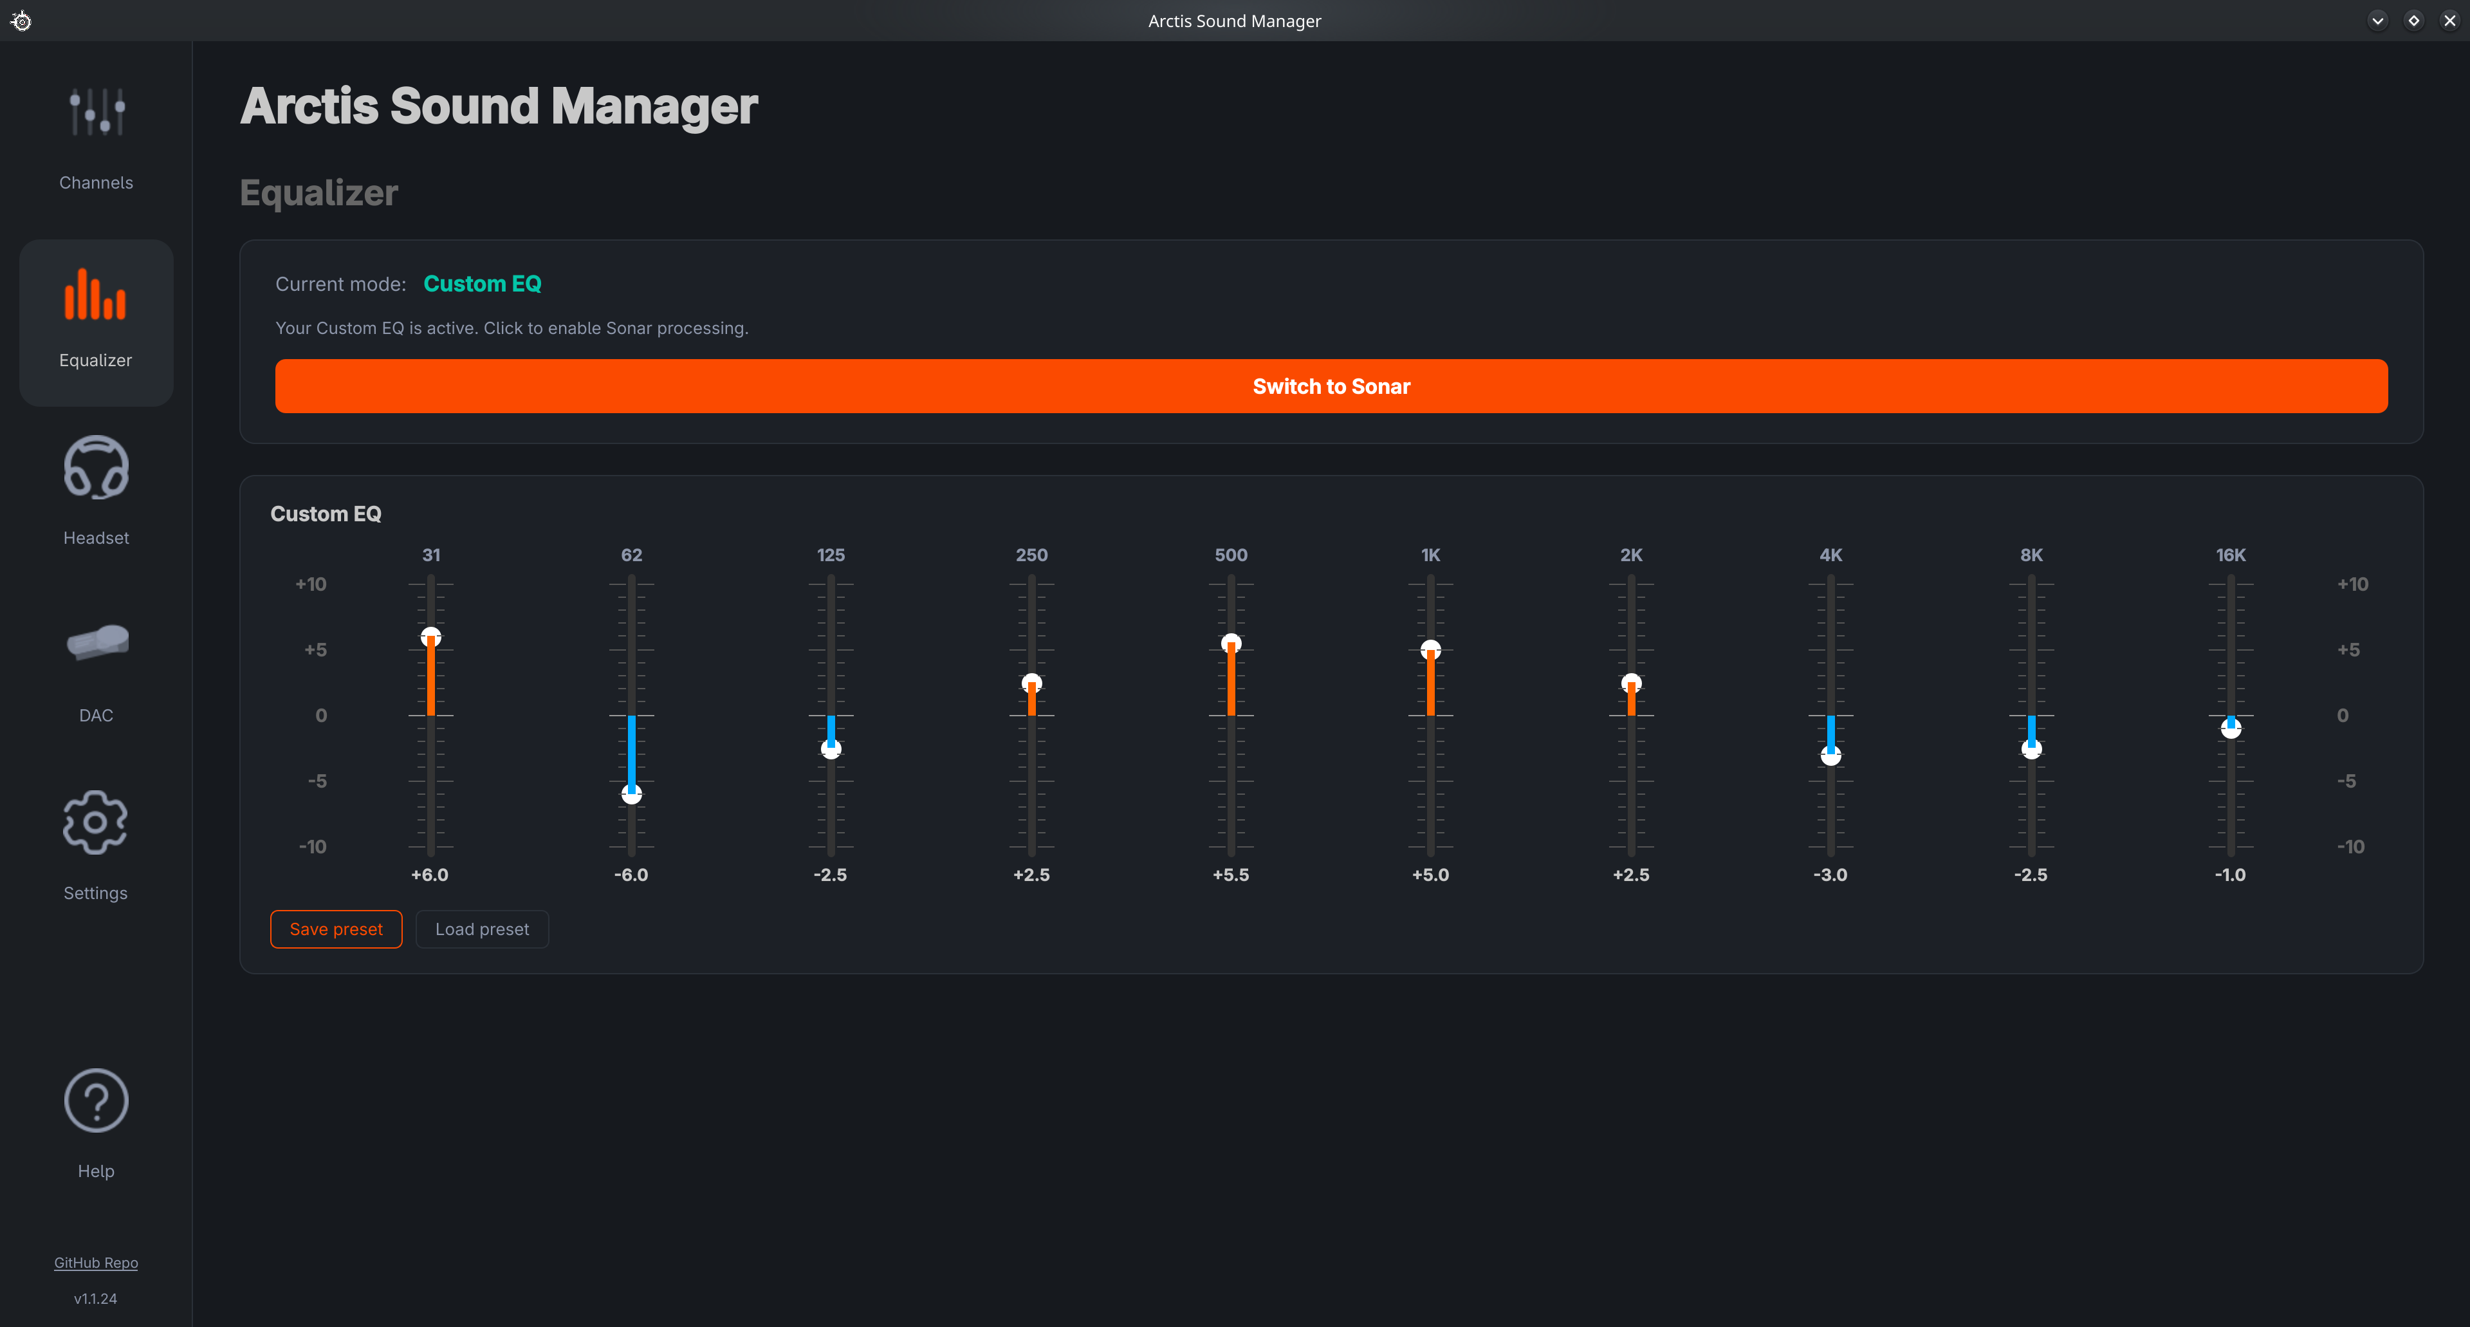Viewport: 2470px width, 1327px height.
Task: Click the Custom EQ current mode text
Action: pos(483,284)
